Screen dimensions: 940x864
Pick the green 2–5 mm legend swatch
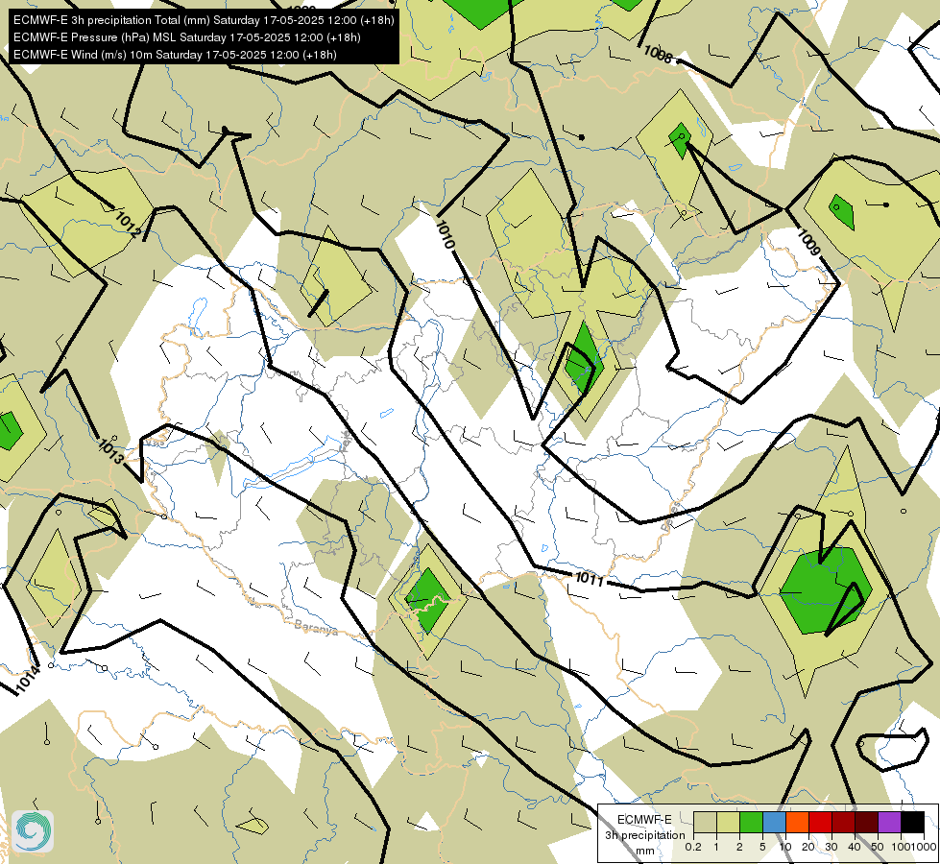(751, 823)
